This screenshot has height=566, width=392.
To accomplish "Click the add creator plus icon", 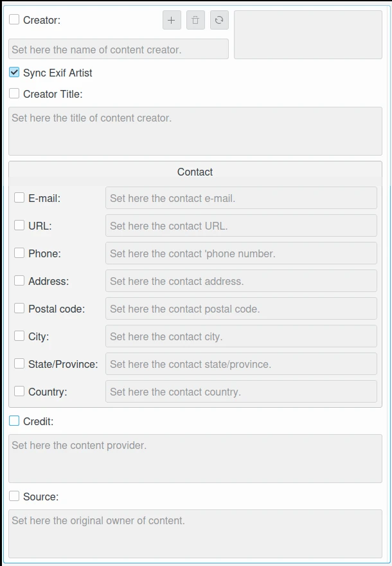I will pyautogui.click(x=172, y=21).
